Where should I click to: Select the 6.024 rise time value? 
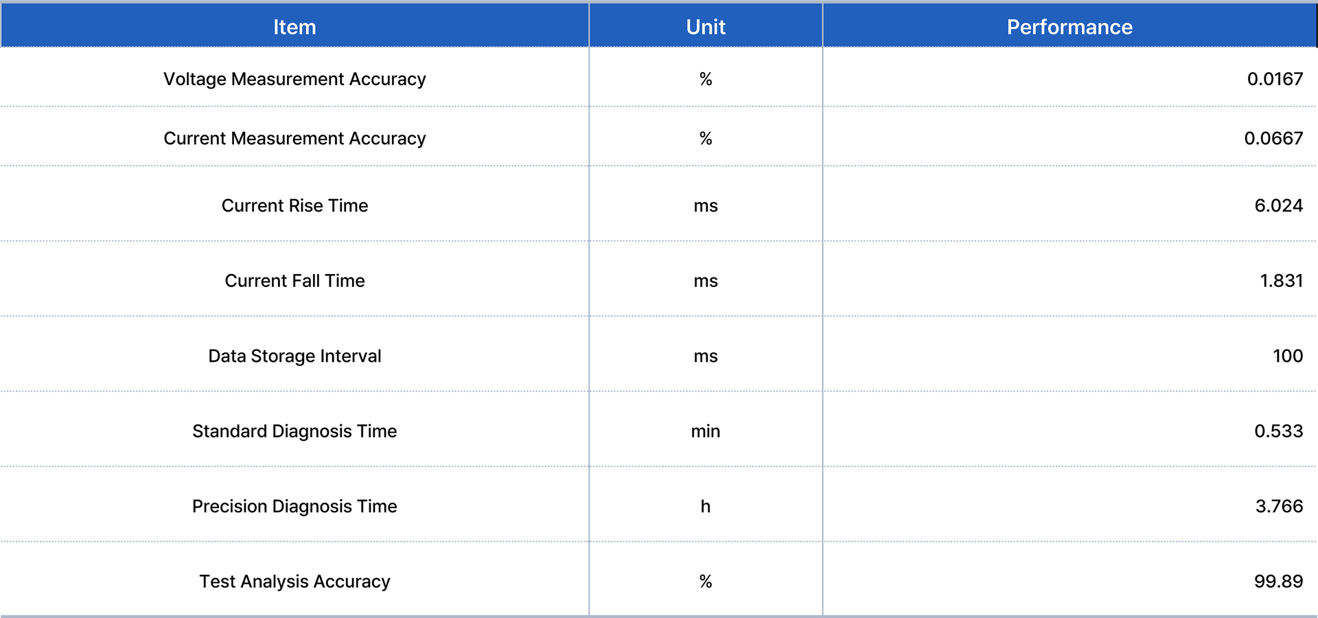click(1278, 205)
